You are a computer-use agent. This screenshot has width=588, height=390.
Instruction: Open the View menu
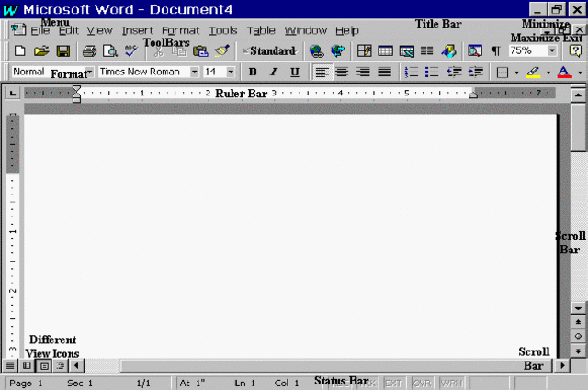point(100,30)
